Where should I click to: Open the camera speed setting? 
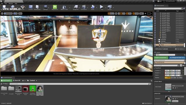pos(142,14)
